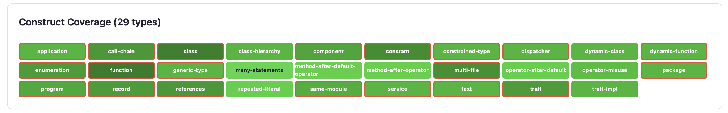Image resolution: width=728 pixels, height=113 pixels.
Task: Select the 'dynamic-class' tile
Action: 605,52
